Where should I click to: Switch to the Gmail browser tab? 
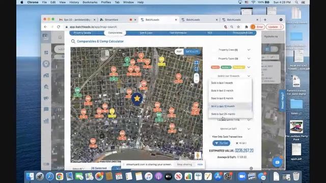[x=76, y=20]
